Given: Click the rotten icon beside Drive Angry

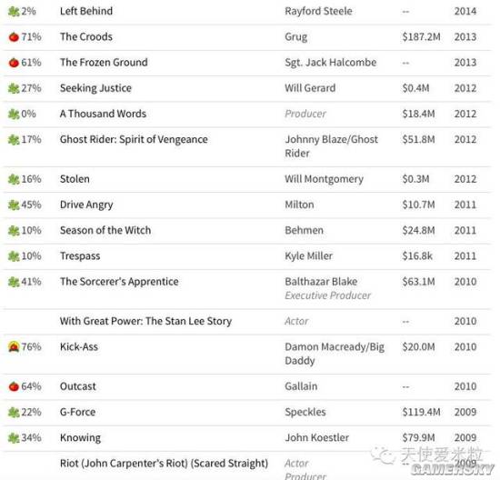Looking at the screenshot, I should pos(14,205).
